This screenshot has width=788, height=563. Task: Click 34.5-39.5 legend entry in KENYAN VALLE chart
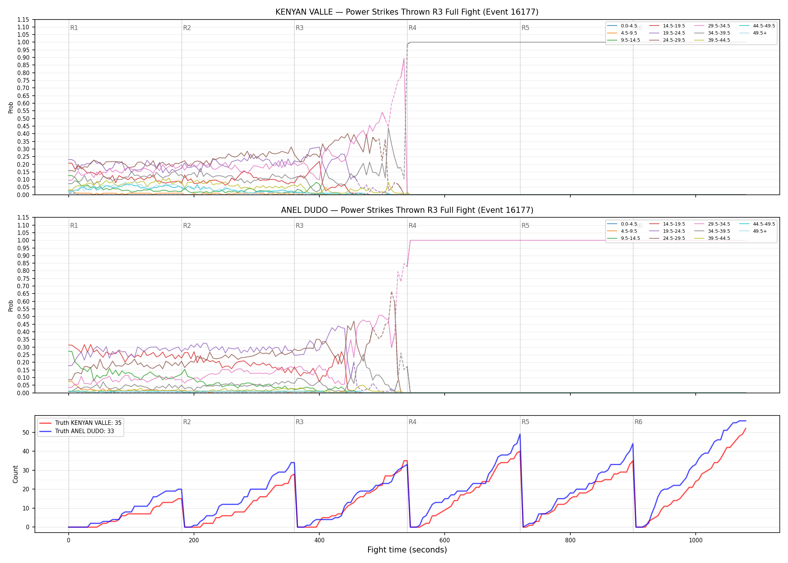[x=712, y=33]
